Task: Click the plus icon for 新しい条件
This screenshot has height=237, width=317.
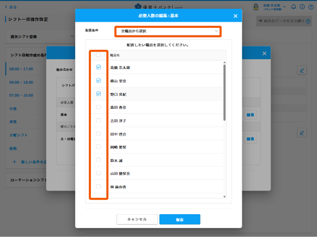Action: [14, 162]
